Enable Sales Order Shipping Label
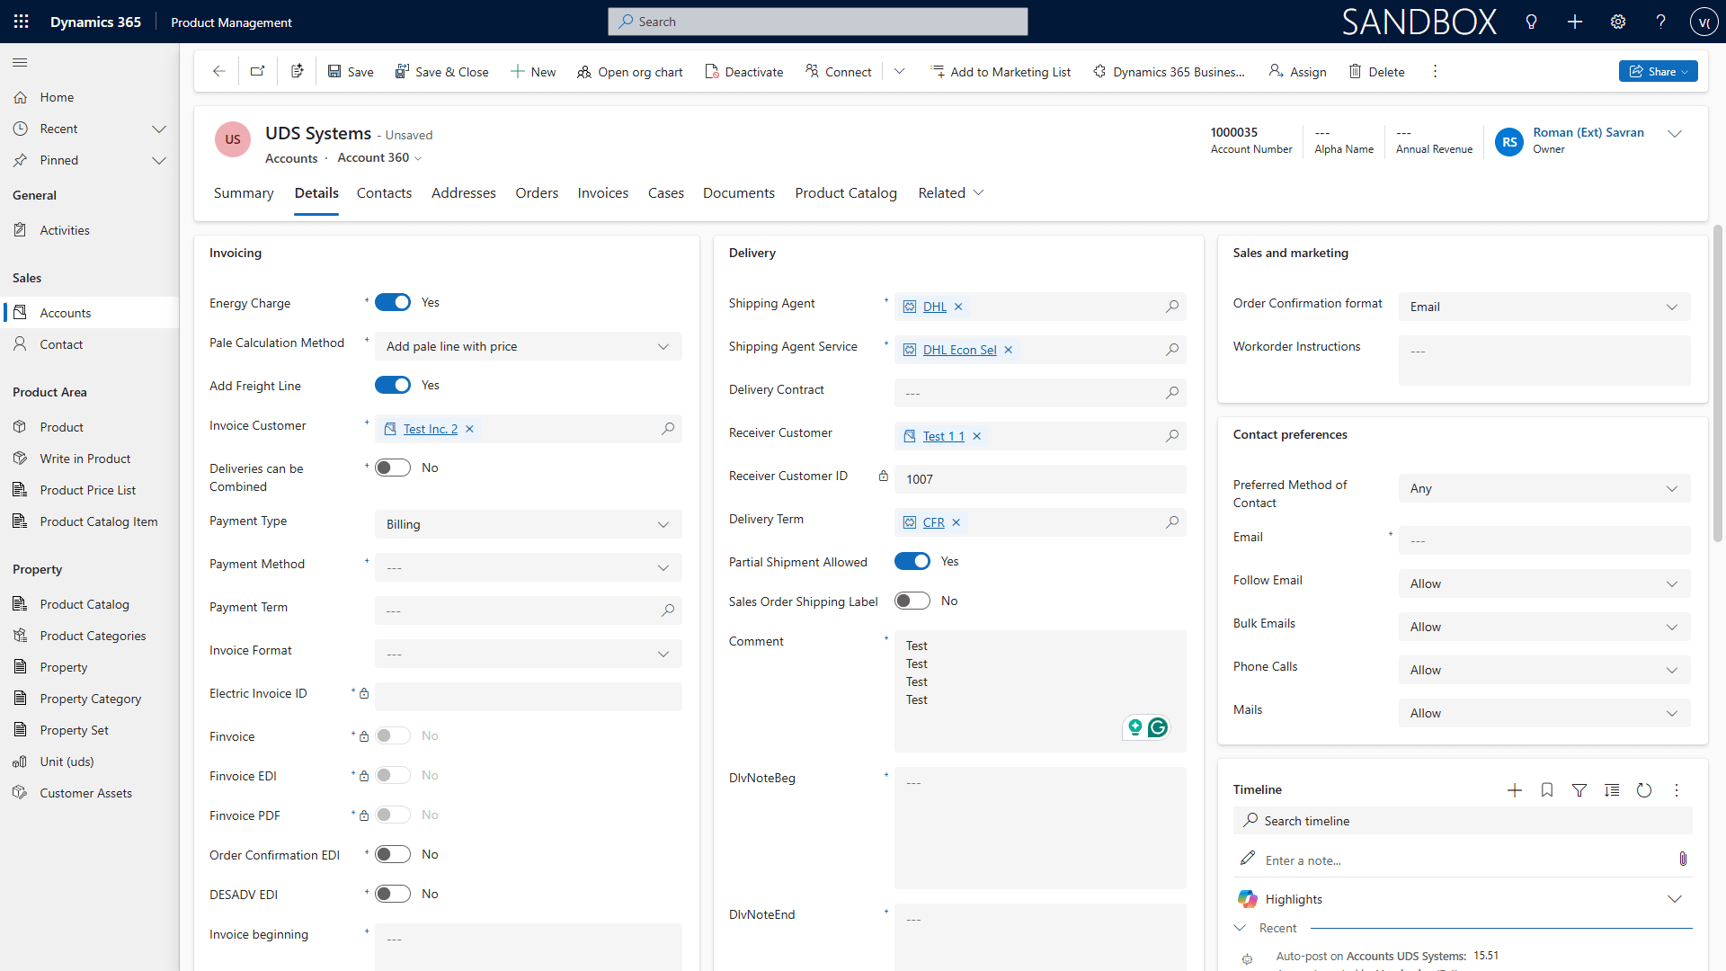The height and width of the screenshot is (971, 1726). (x=912, y=601)
